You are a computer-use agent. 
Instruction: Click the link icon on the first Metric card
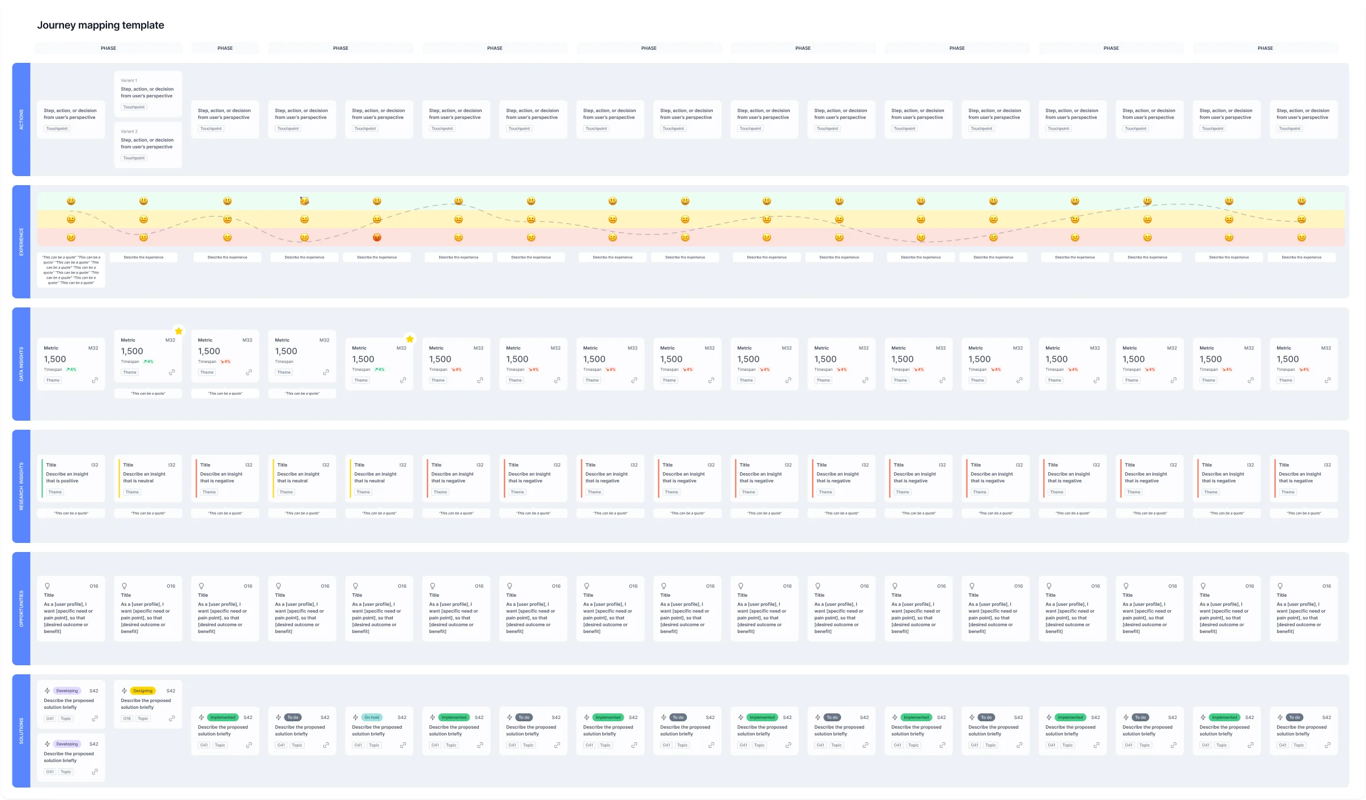click(95, 380)
